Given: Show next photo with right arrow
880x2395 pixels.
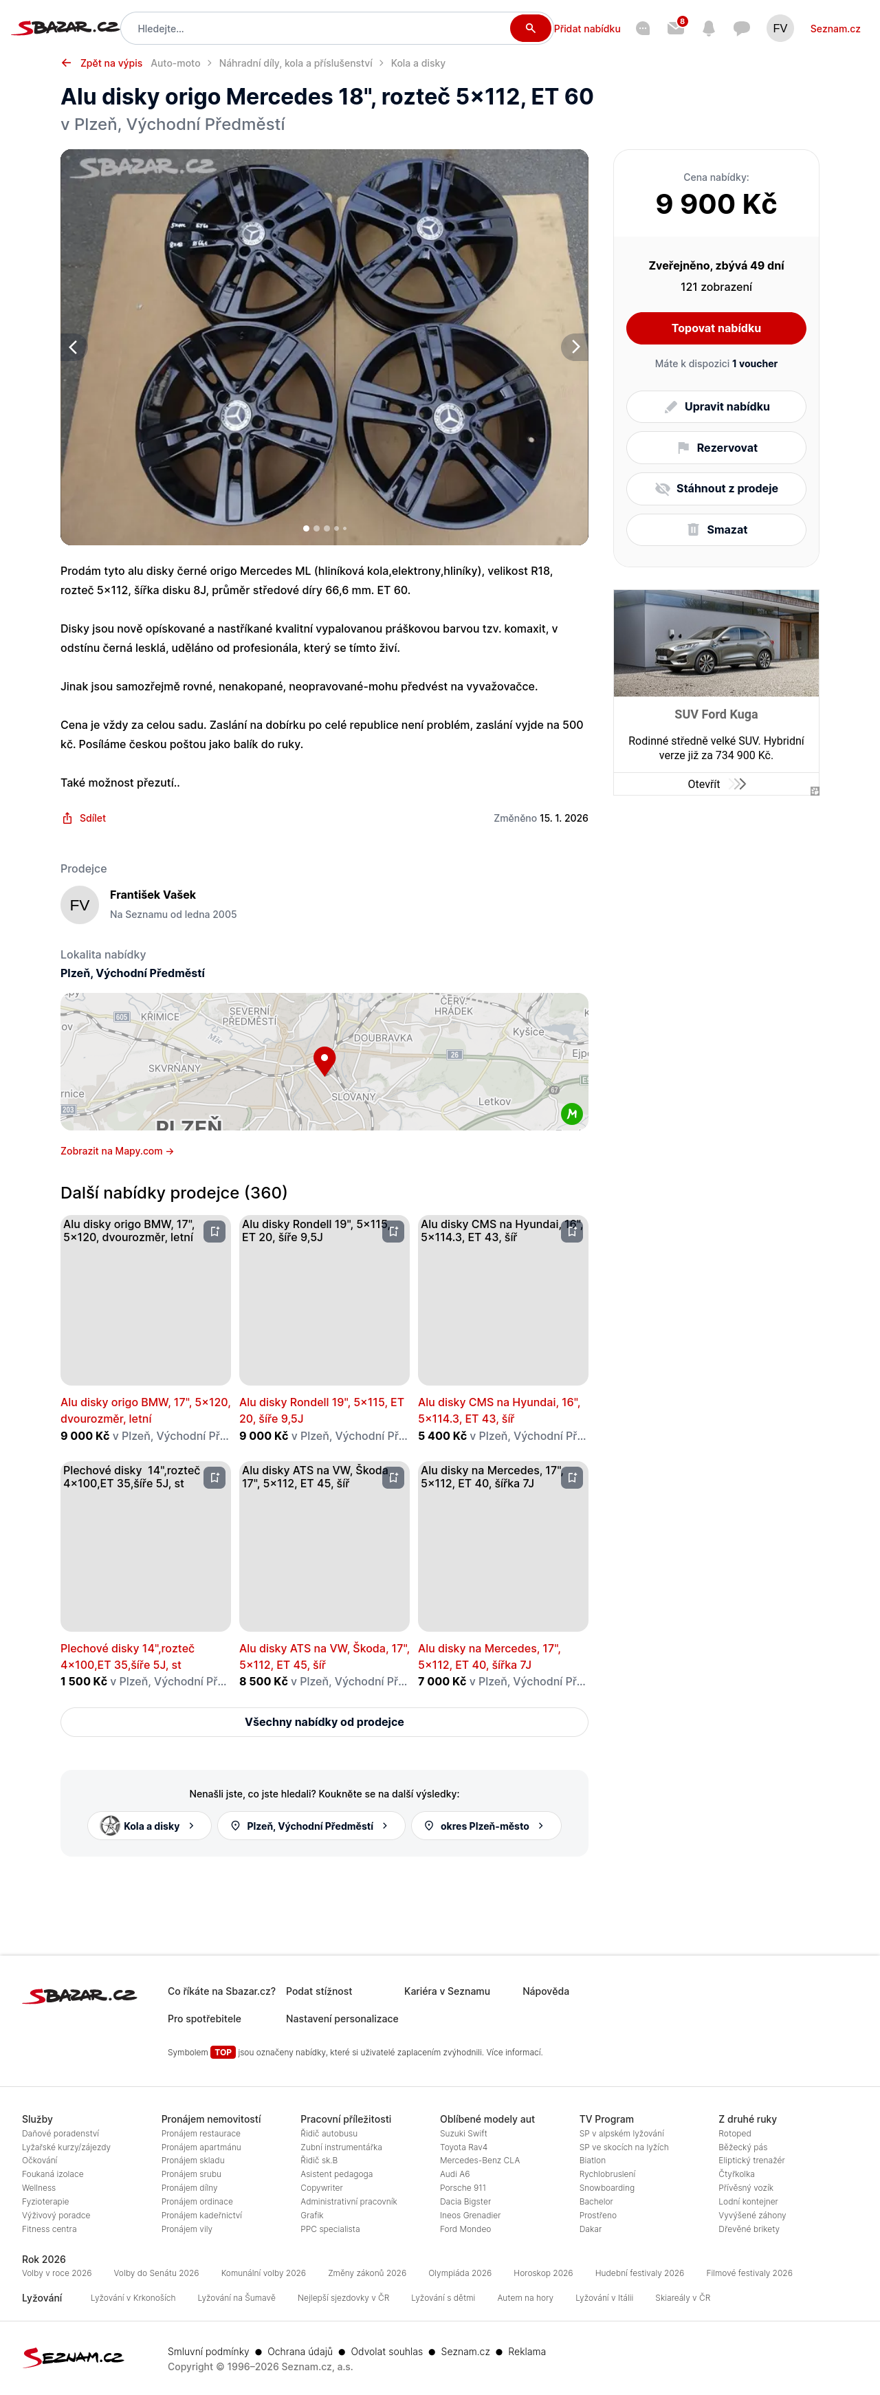Looking at the screenshot, I should 574,347.
